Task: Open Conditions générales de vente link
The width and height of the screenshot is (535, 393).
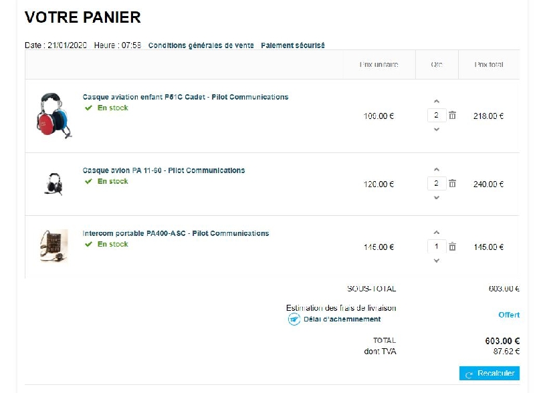Action: [x=201, y=45]
